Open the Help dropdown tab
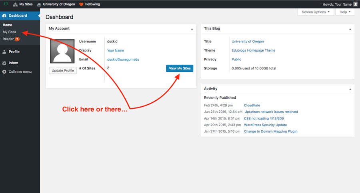360x193 pixels. 345,12
